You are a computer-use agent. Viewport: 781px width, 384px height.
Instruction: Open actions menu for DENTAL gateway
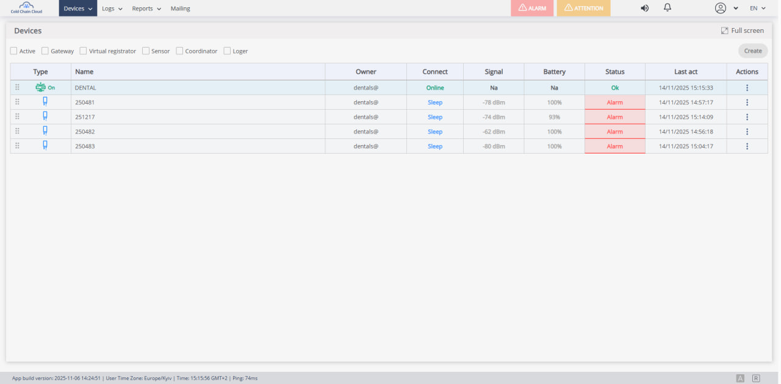tap(747, 88)
